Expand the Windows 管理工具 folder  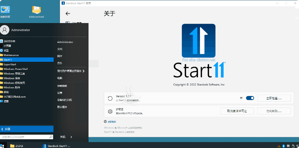coord(27,74)
